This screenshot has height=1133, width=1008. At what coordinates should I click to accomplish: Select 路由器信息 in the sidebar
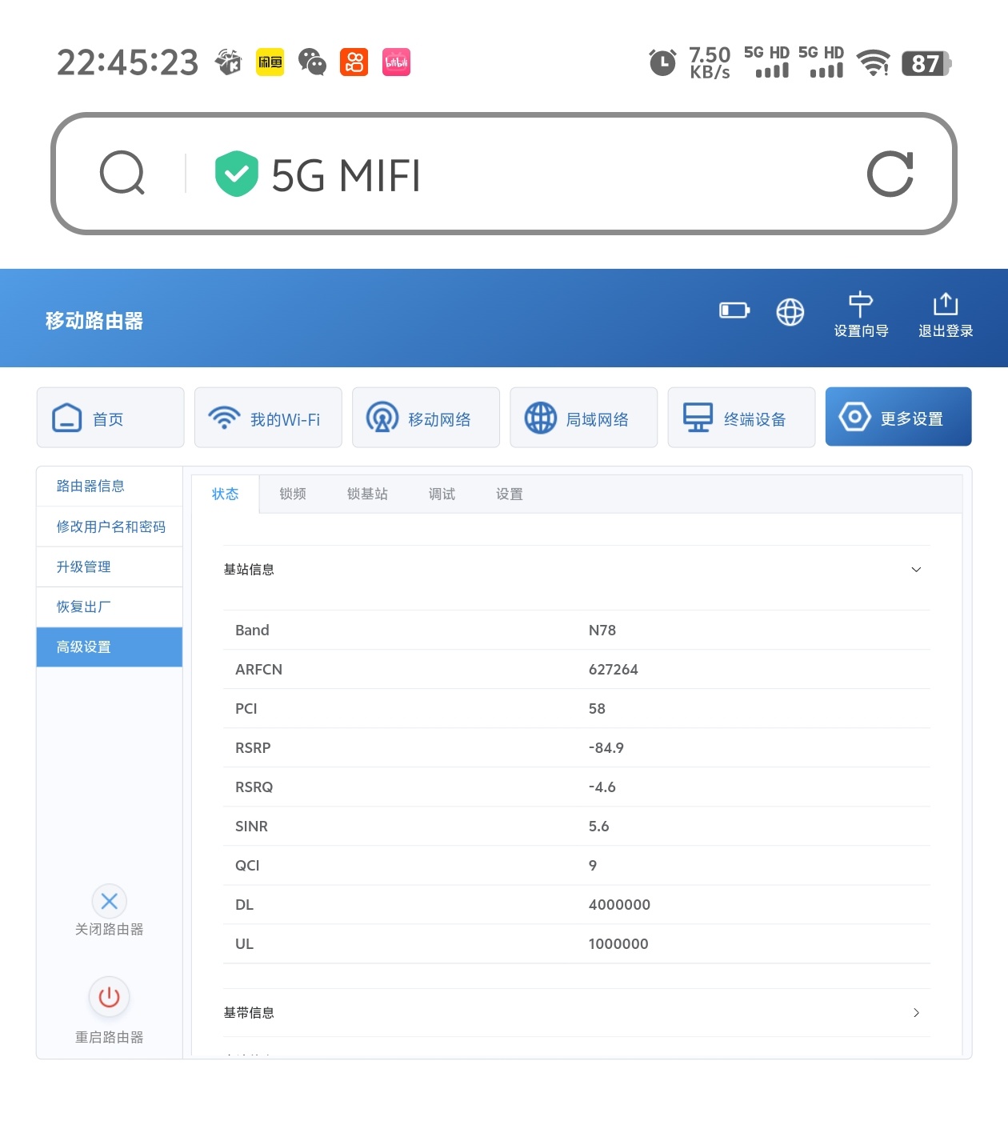coord(90,486)
